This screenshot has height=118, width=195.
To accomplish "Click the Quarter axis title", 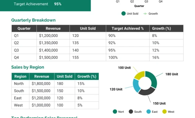I will pyautogui.click(x=139, y=6).
